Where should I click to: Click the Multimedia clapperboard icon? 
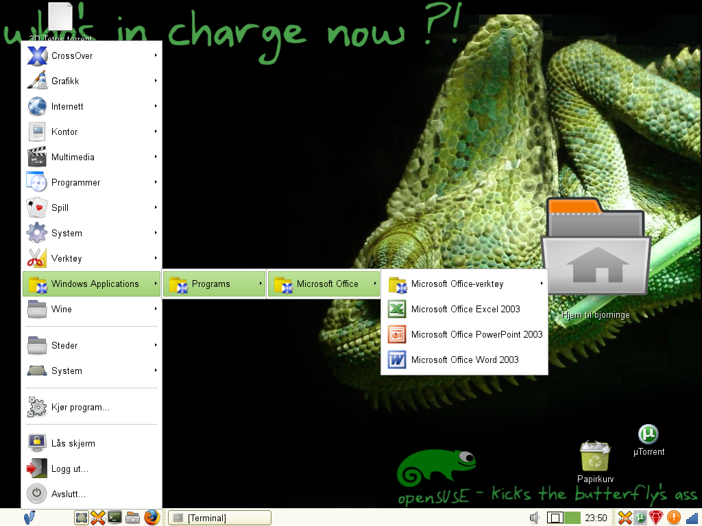37,157
